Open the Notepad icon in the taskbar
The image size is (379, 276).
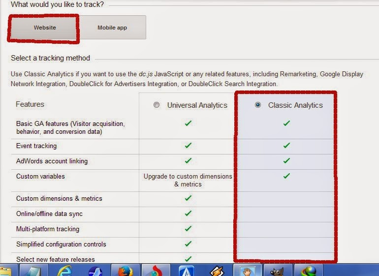[x=33, y=270]
